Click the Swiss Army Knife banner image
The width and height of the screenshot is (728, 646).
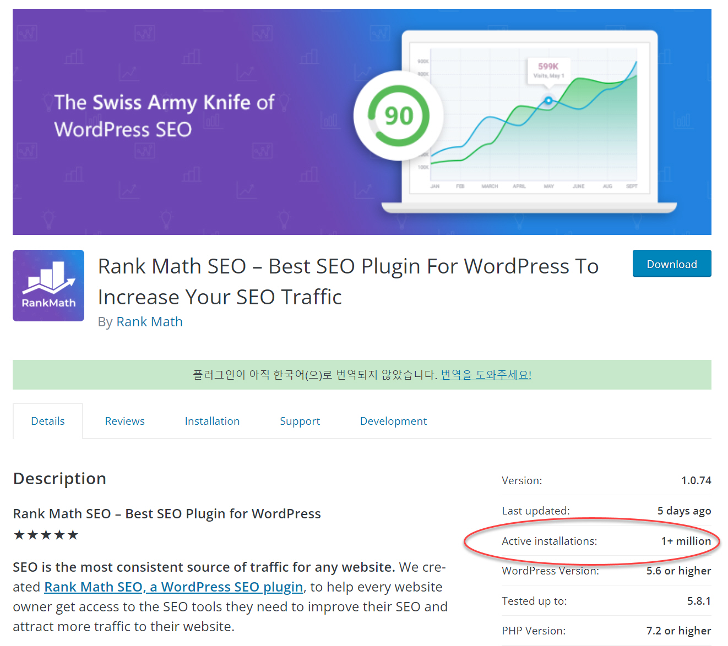coord(362,122)
